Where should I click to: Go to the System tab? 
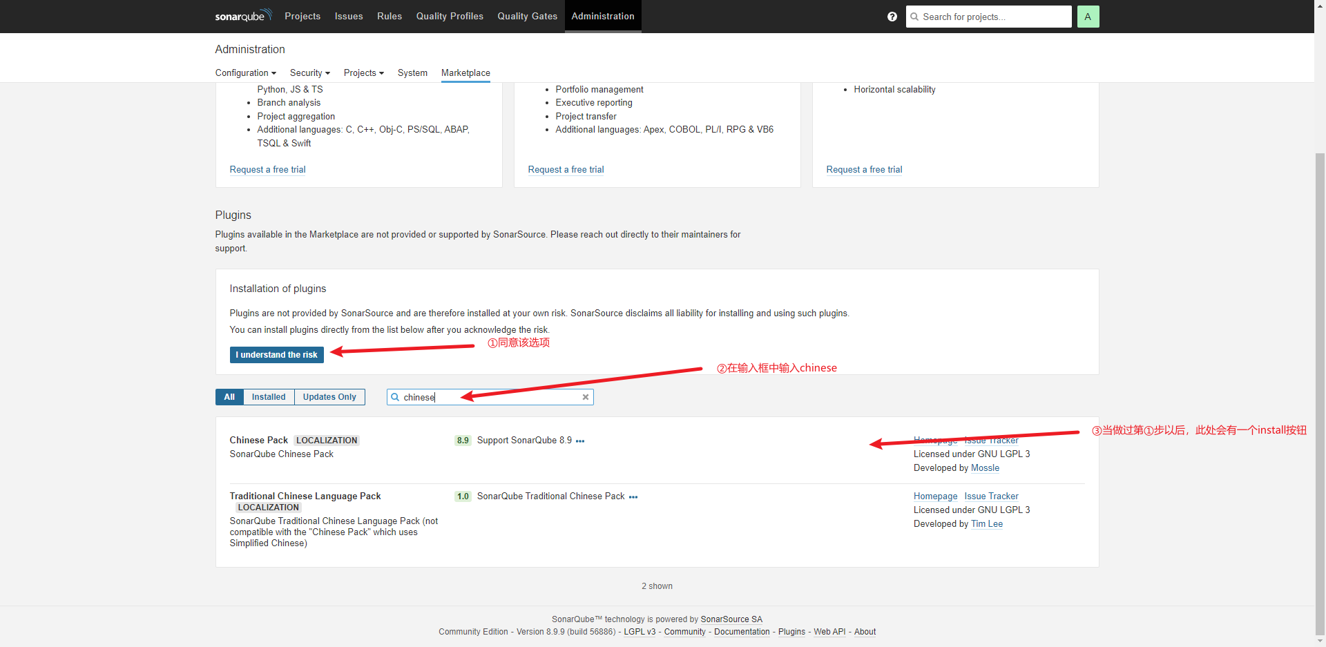coord(412,73)
